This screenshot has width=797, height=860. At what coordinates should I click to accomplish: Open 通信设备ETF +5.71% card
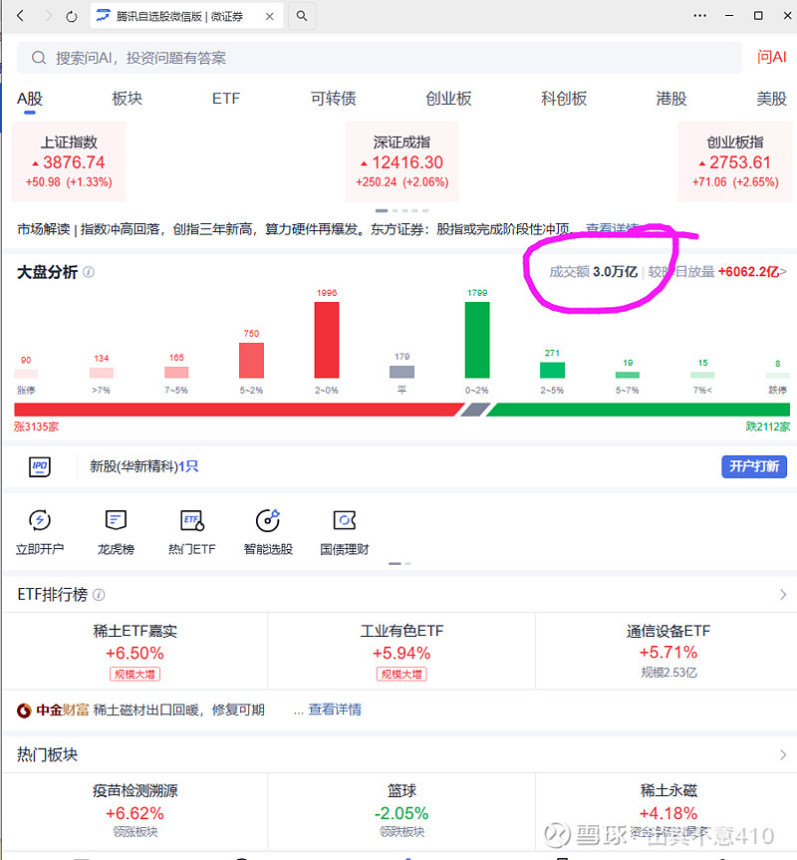668,652
